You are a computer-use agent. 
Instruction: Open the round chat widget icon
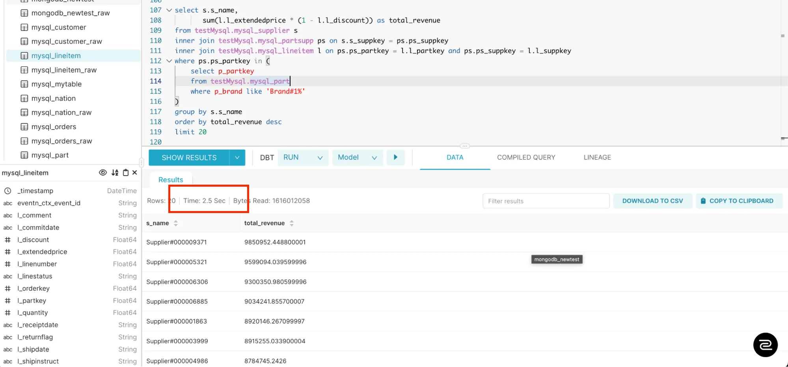765,345
